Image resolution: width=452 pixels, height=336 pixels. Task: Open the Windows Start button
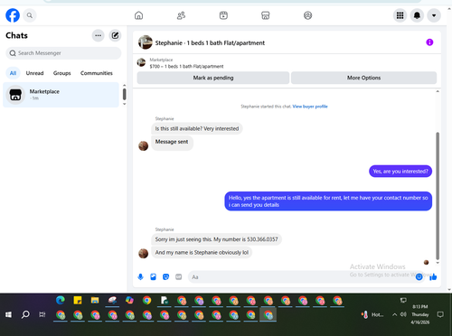coord(8,314)
